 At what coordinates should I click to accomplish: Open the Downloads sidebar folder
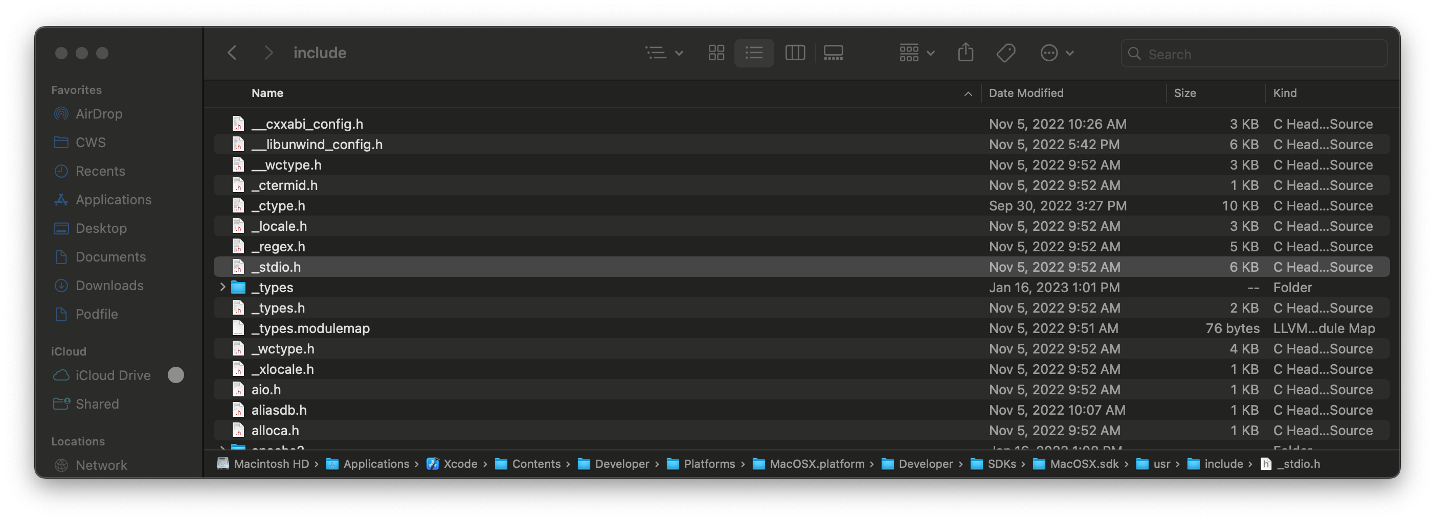109,285
